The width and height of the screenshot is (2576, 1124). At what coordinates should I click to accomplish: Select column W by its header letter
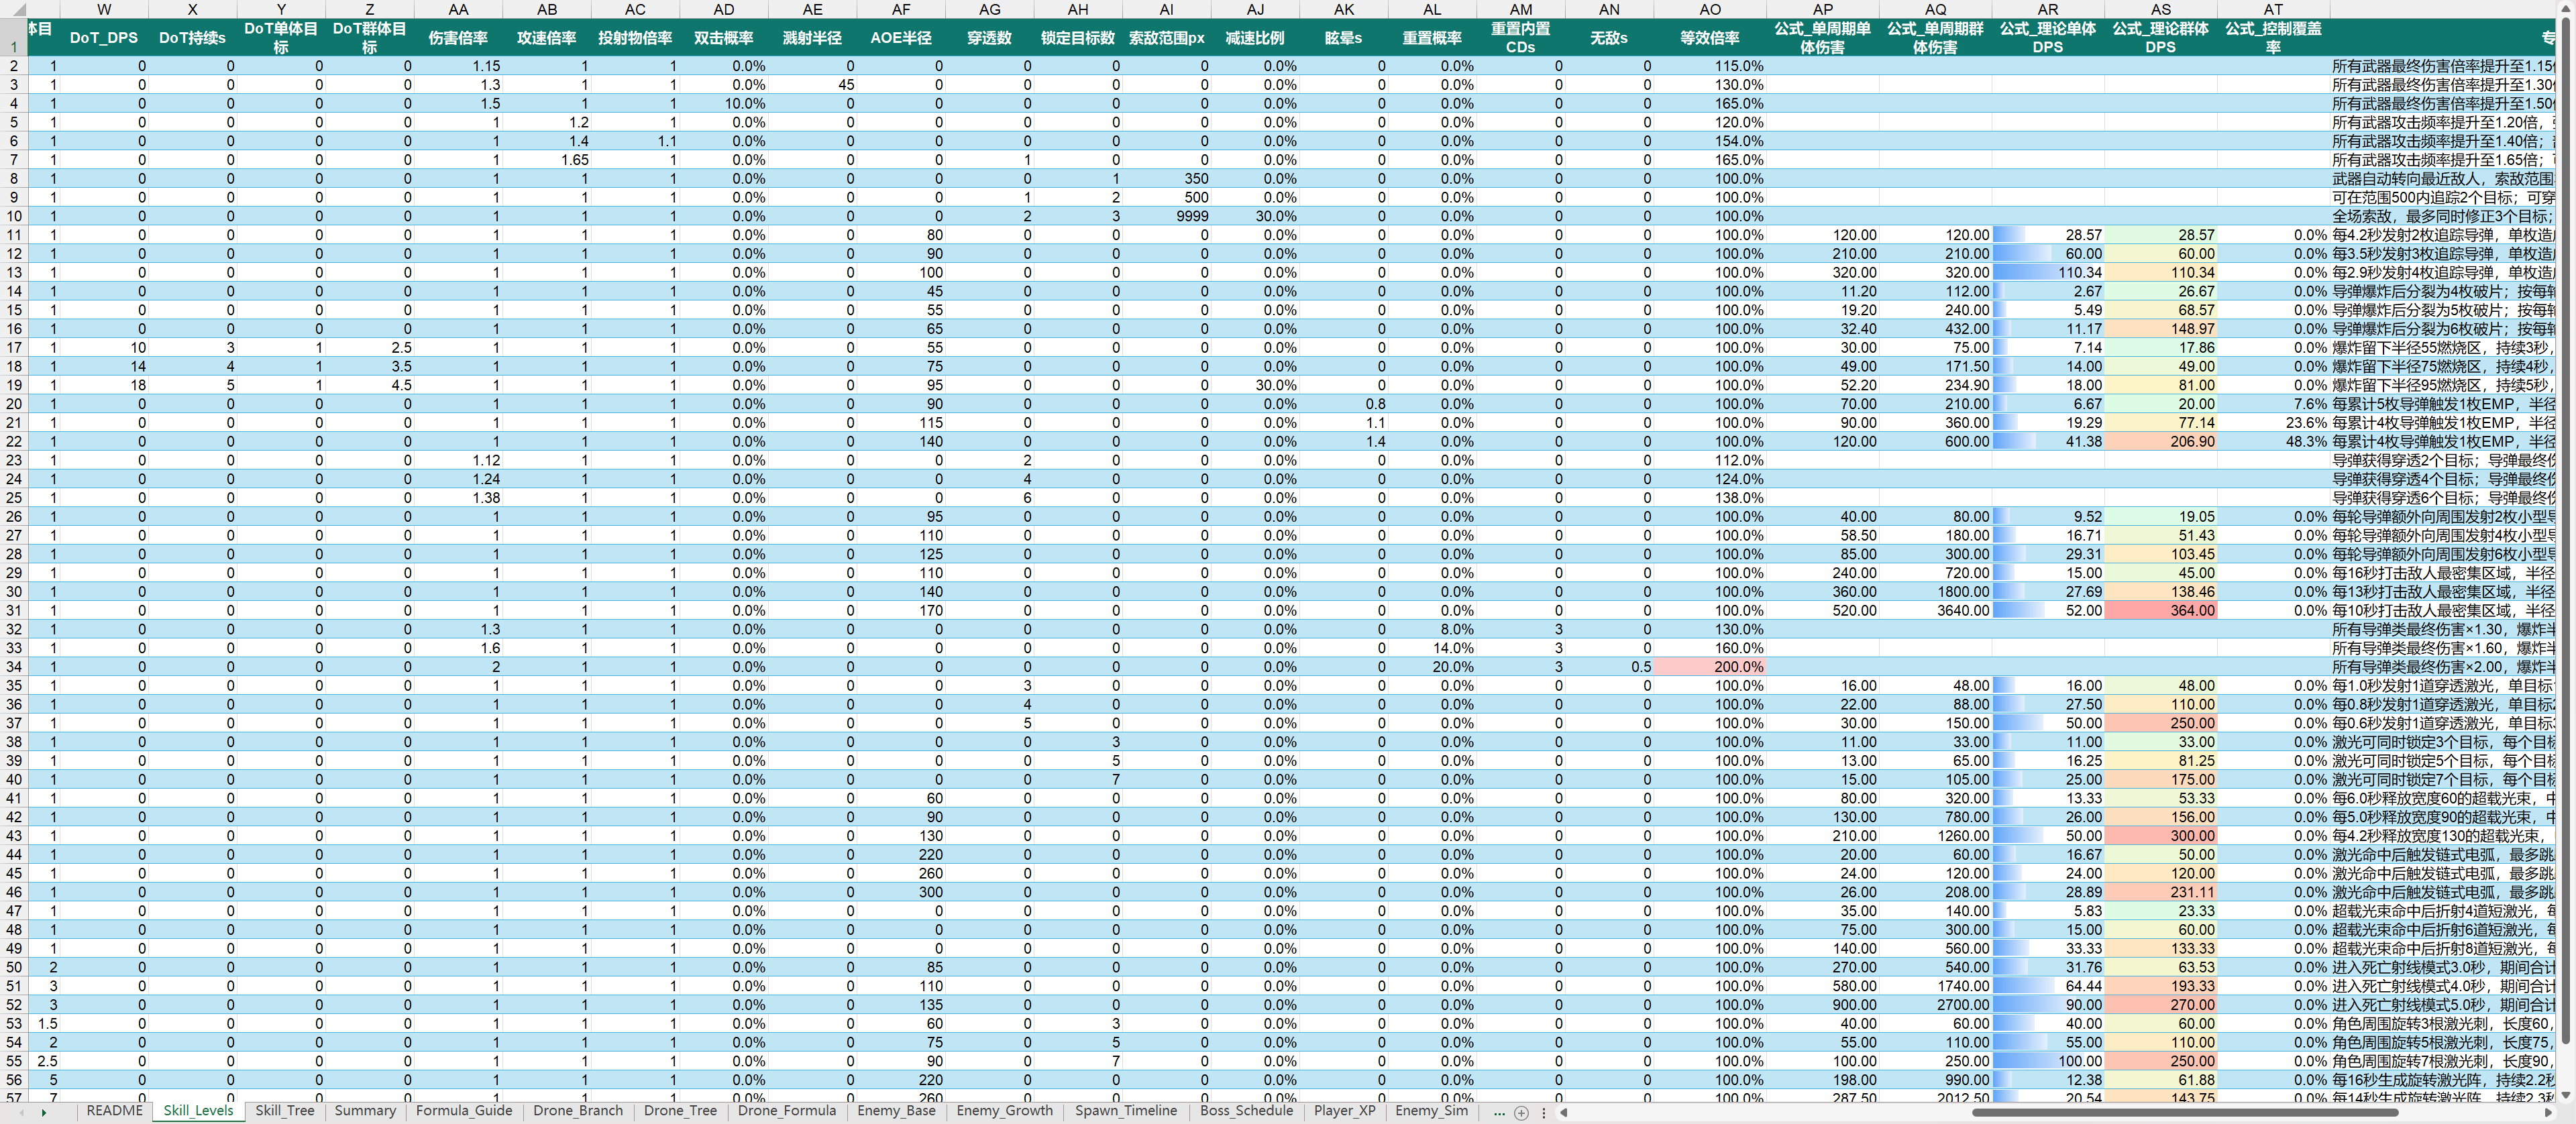pos(104,9)
